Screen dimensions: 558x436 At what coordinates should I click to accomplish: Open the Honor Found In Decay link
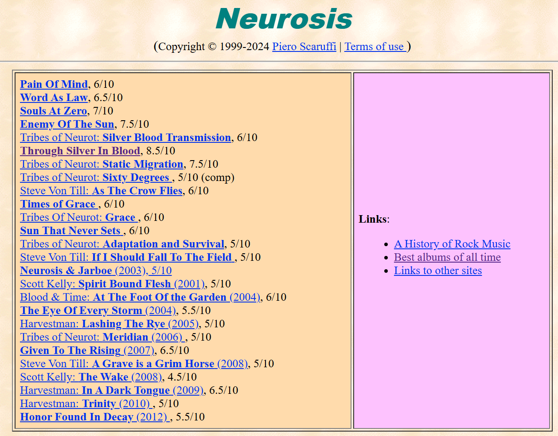95,417
